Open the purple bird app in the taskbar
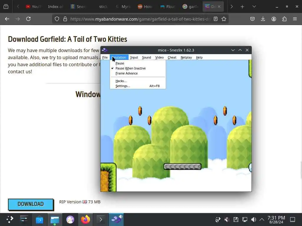302x226 pixels. pos(70,220)
